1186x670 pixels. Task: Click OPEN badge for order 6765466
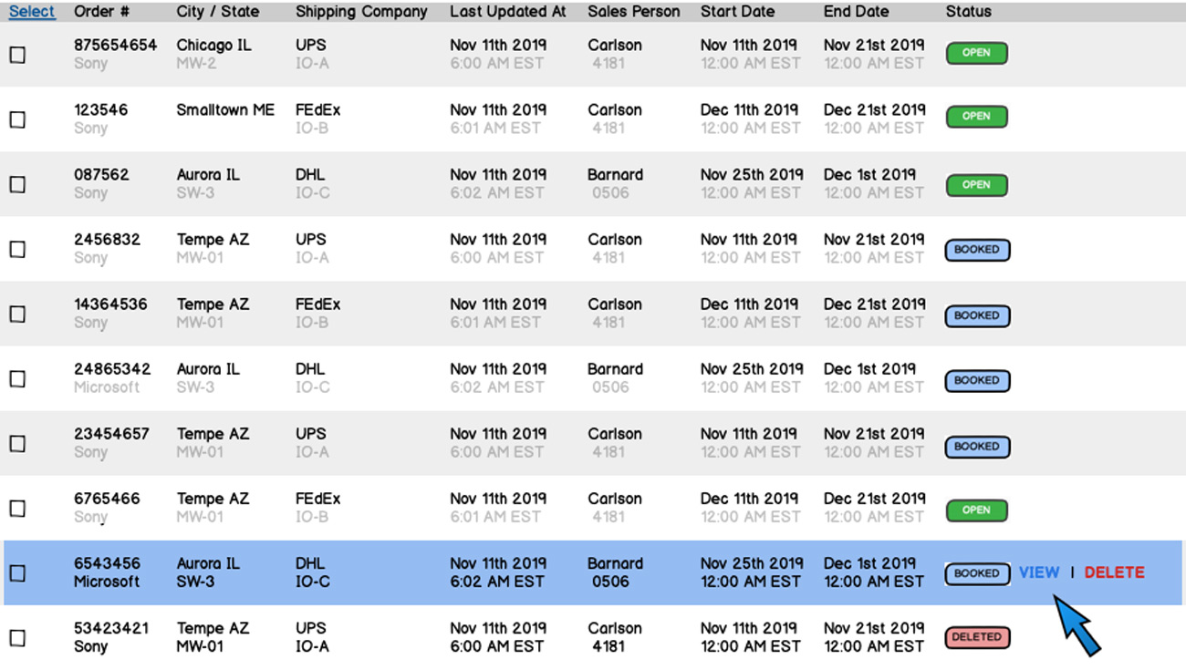coord(976,510)
